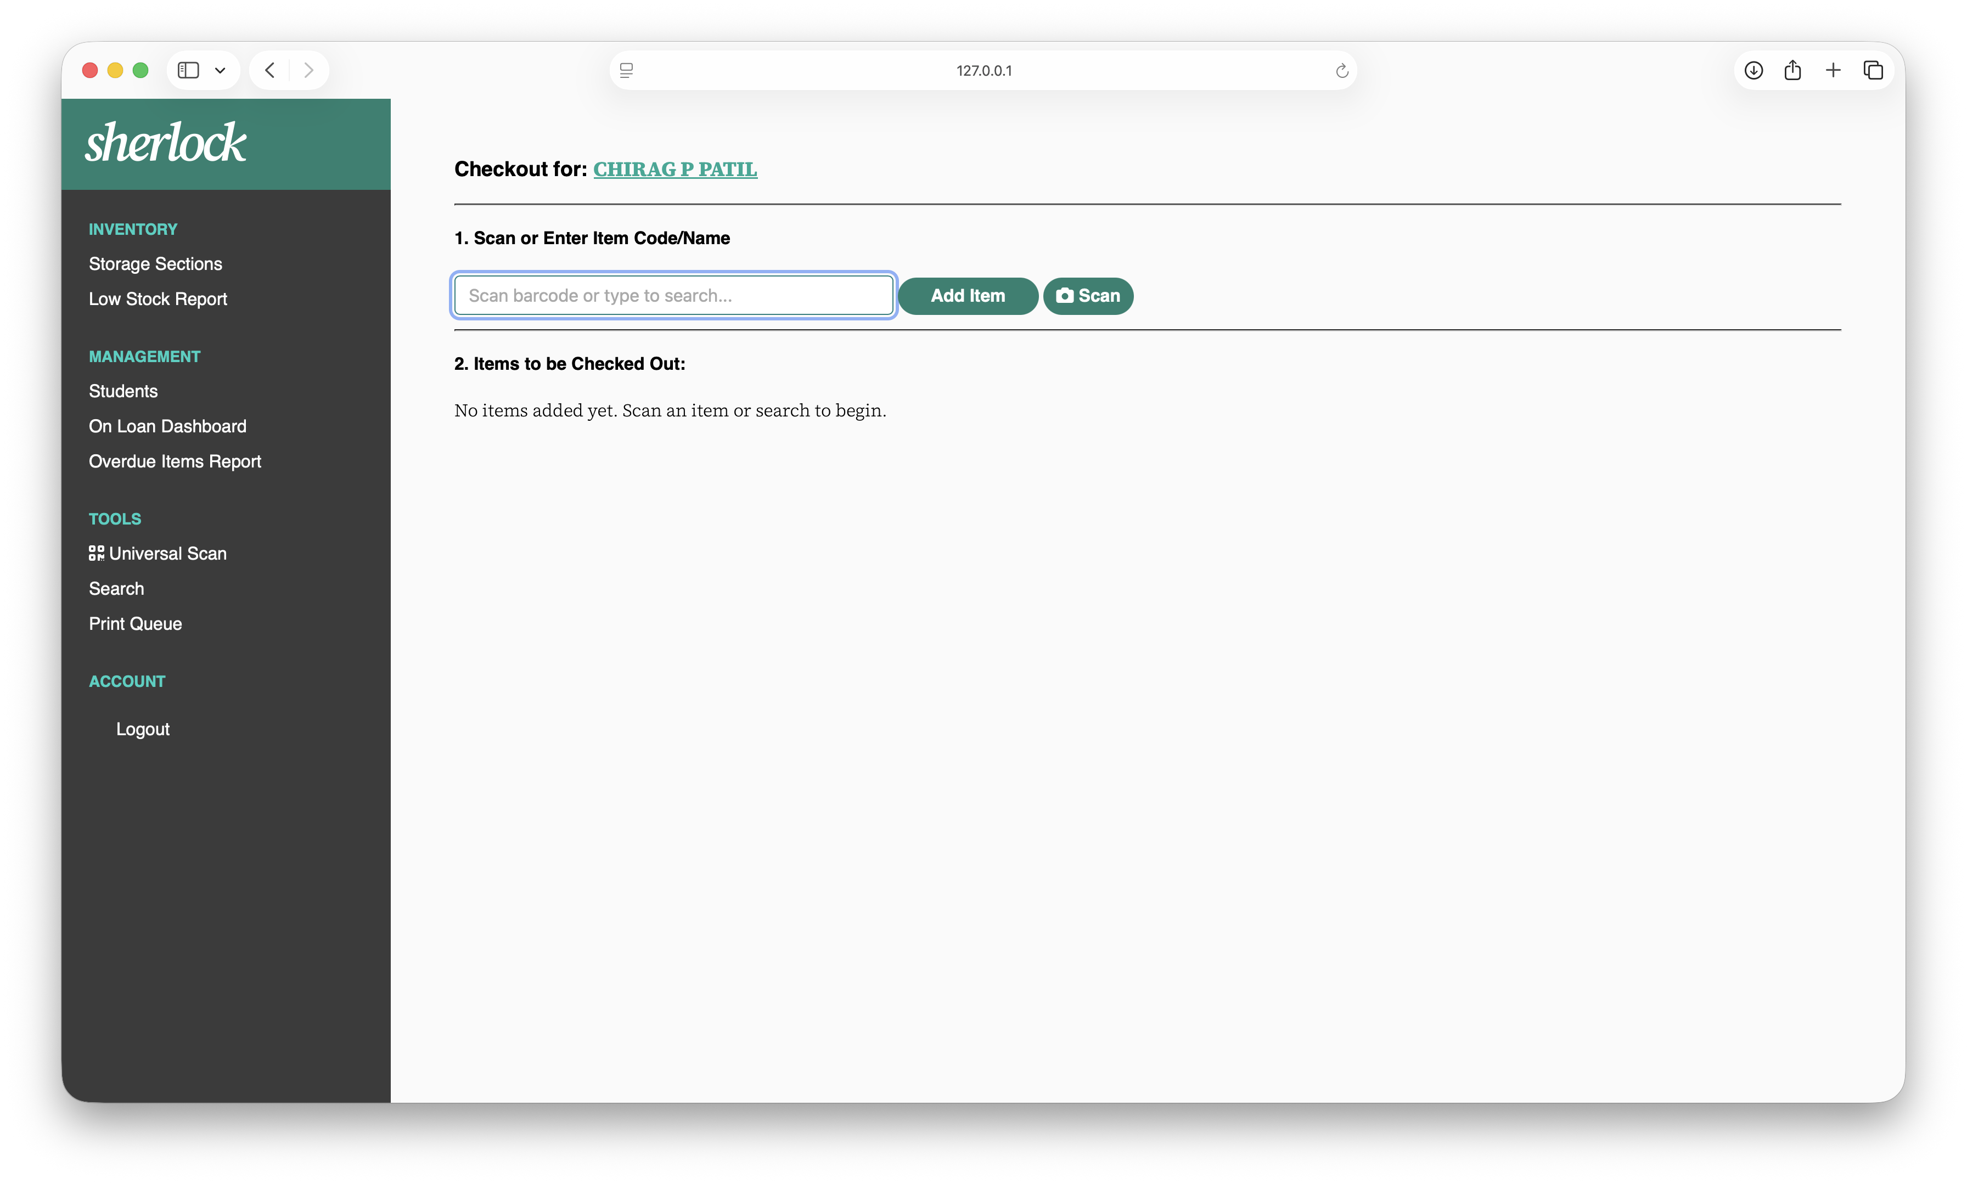
Task: Open the On Loan Dashboard
Action: [167, 426]
